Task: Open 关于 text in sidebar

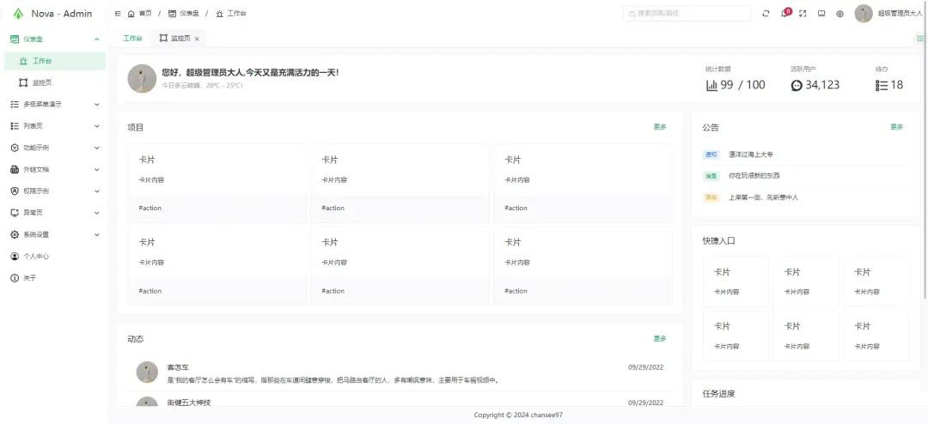Action: pos(29,278)
